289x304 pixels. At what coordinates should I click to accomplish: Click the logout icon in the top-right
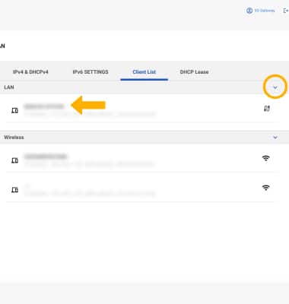(286, 11)
